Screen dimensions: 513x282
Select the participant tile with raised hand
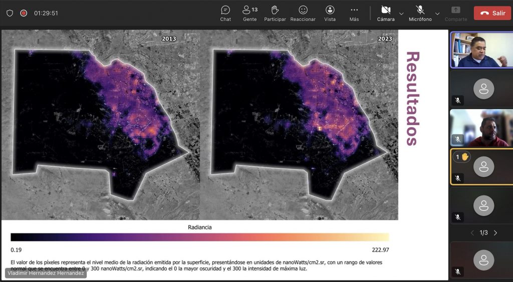[481, 167]
